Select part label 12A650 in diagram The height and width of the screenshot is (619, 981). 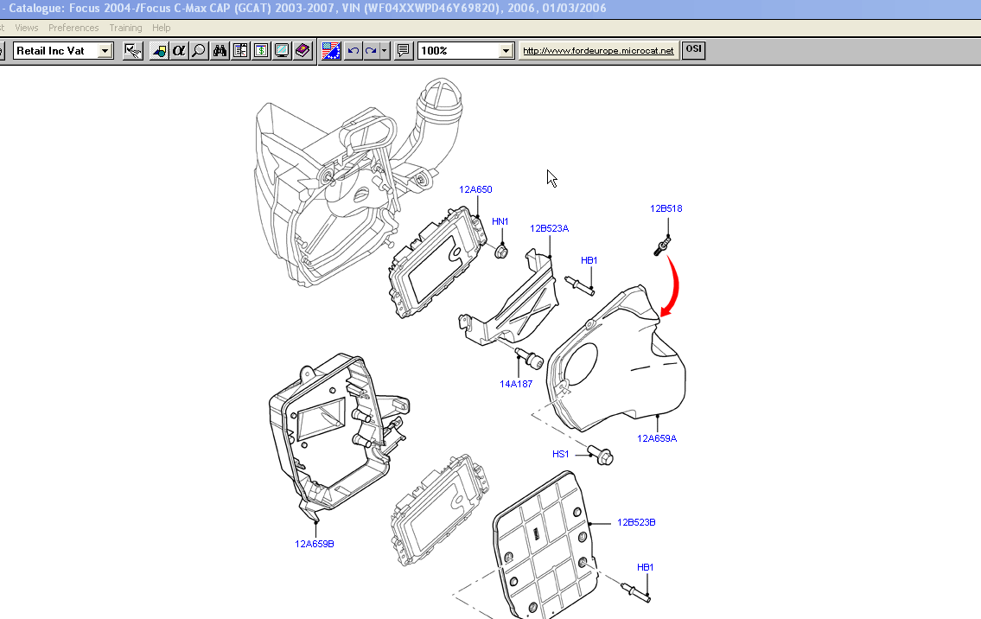pyautogui.click(x=475, y=189)
